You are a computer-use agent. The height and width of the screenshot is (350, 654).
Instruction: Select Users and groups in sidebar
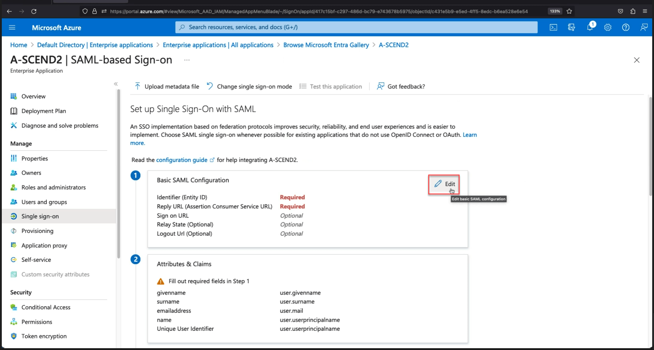44,202
